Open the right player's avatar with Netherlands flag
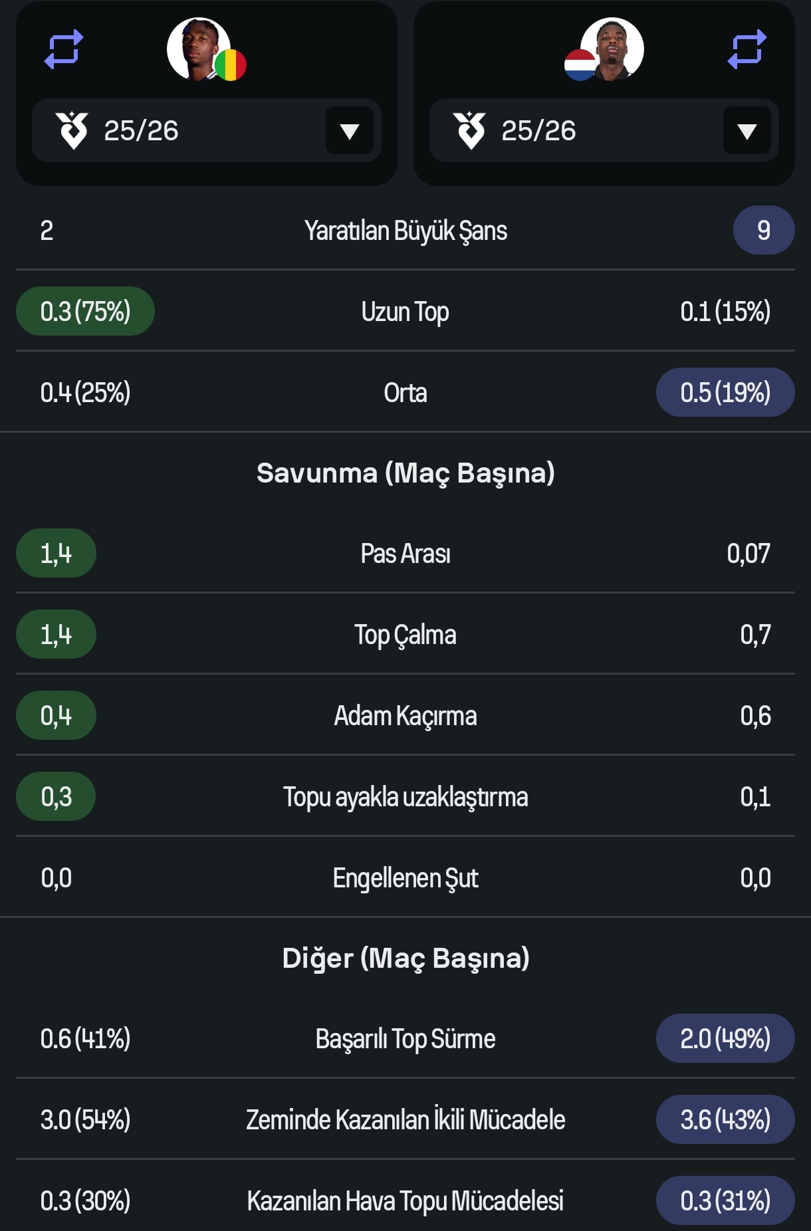 [612, 49]
